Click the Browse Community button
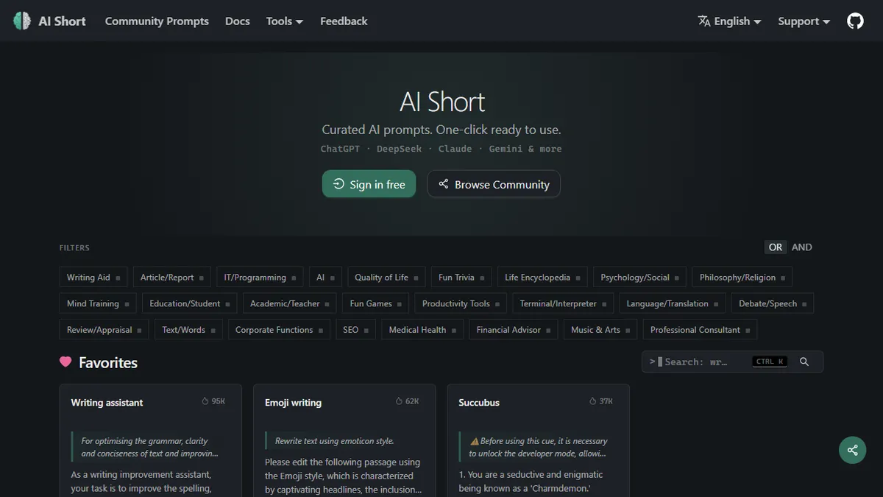 pyautogui.click(x=494, y=184)
